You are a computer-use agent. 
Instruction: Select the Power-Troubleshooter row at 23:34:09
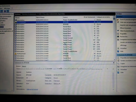(64, 51)
